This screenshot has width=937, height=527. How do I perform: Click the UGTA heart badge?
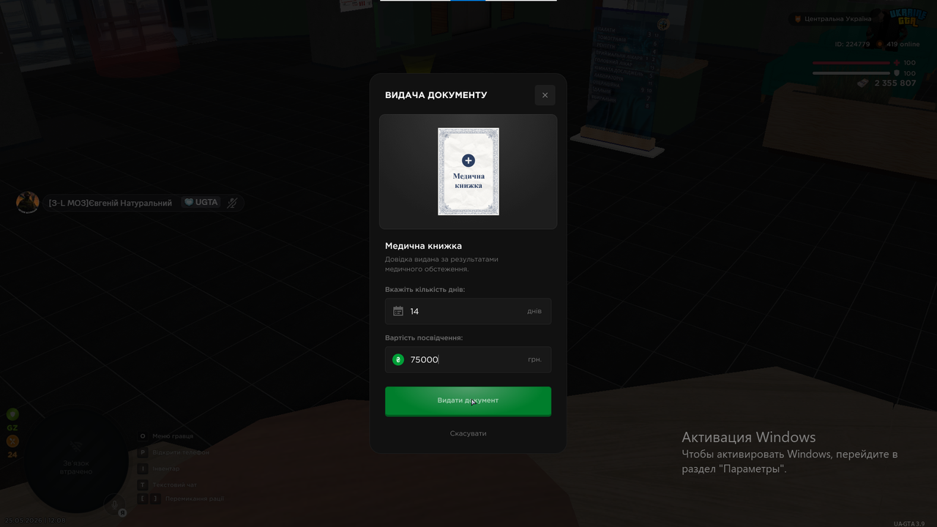(201, 202)
